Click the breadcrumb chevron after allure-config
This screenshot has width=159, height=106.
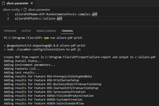click(x=21, y=10)
